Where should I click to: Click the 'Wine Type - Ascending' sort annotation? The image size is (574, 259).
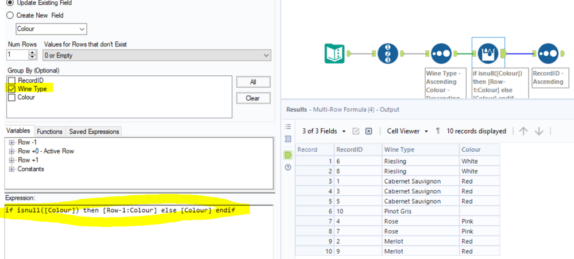coord(445,83)
